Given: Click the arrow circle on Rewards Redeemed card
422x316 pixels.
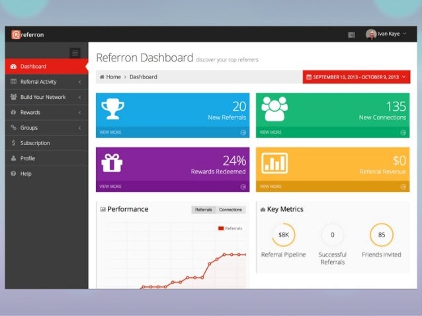Looking at the screenshot, I should click(243, 187).
